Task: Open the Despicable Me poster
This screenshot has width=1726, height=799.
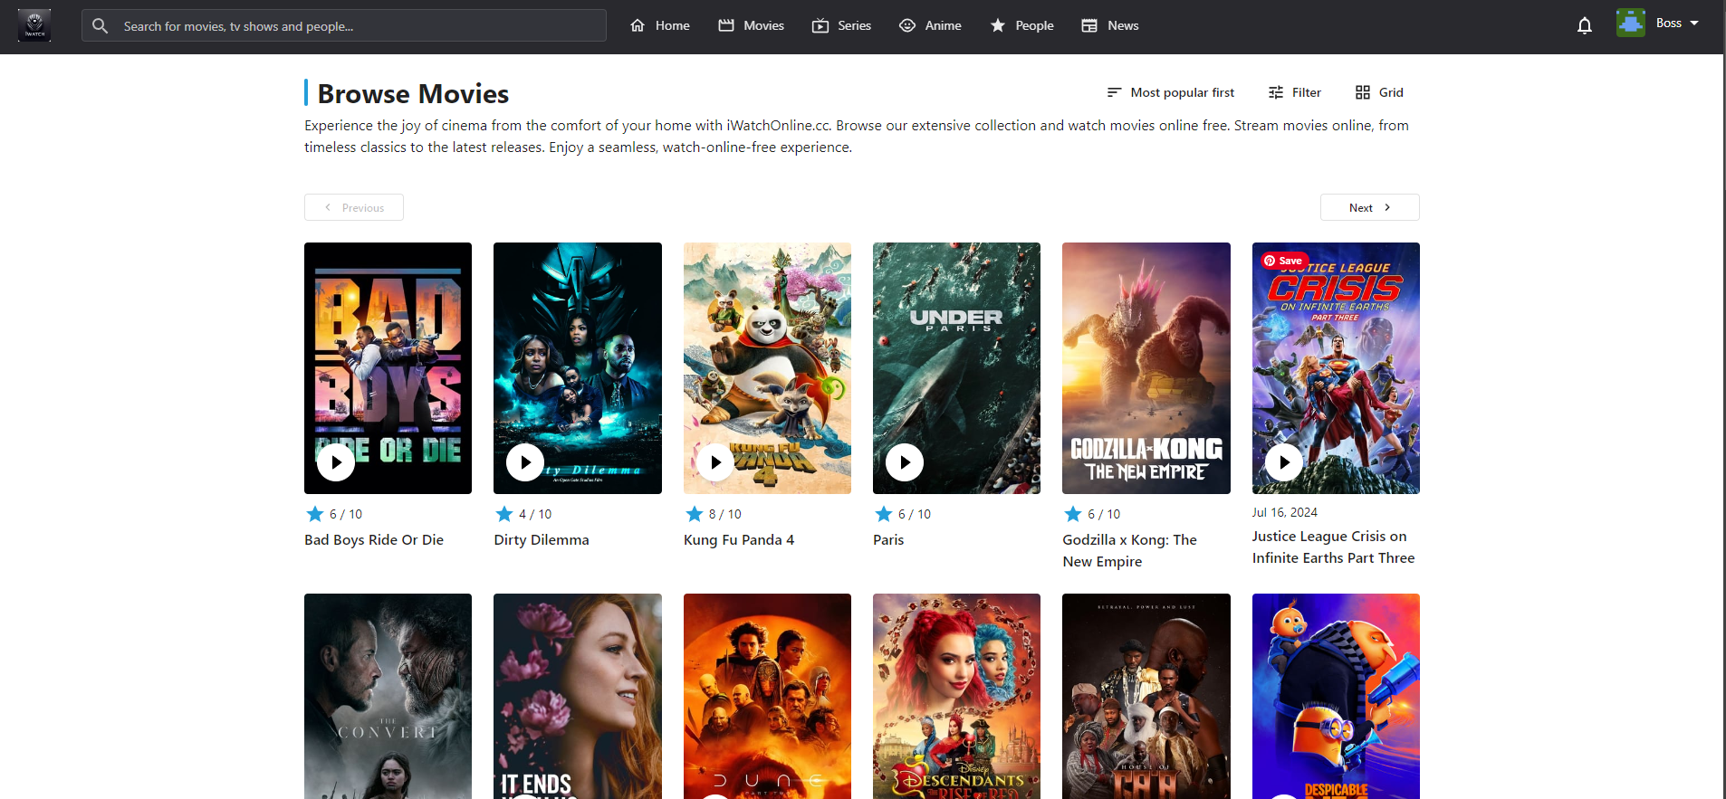Action: pos(1336,696)
